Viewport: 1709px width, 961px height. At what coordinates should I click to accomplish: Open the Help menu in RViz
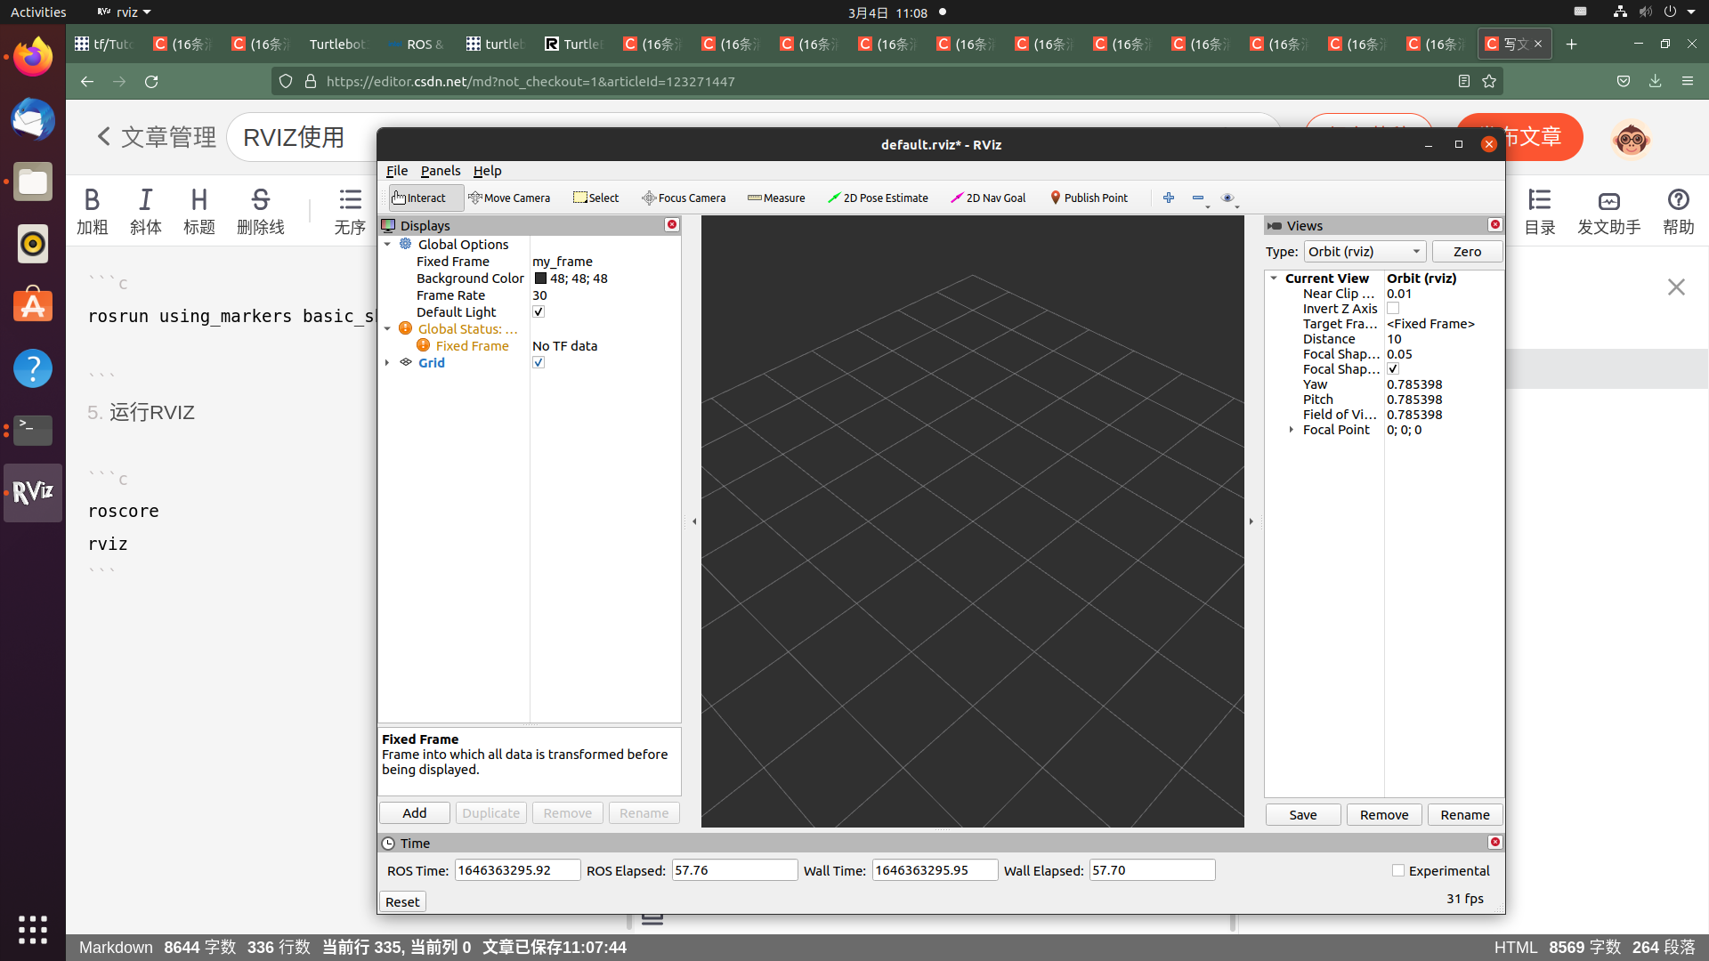(x=487, y=171)
